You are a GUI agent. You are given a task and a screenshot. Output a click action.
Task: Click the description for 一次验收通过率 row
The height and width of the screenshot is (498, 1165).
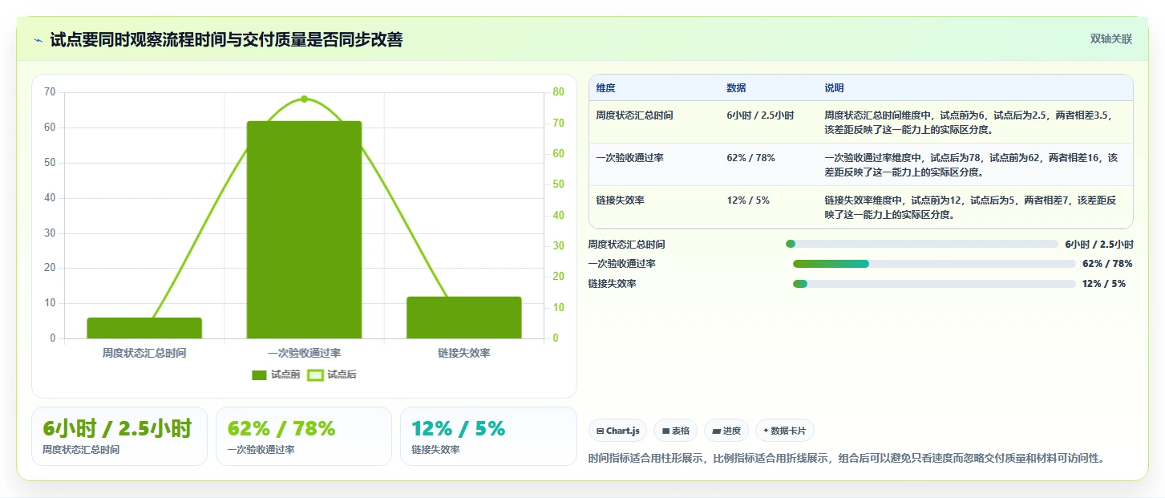pos(971,165)
